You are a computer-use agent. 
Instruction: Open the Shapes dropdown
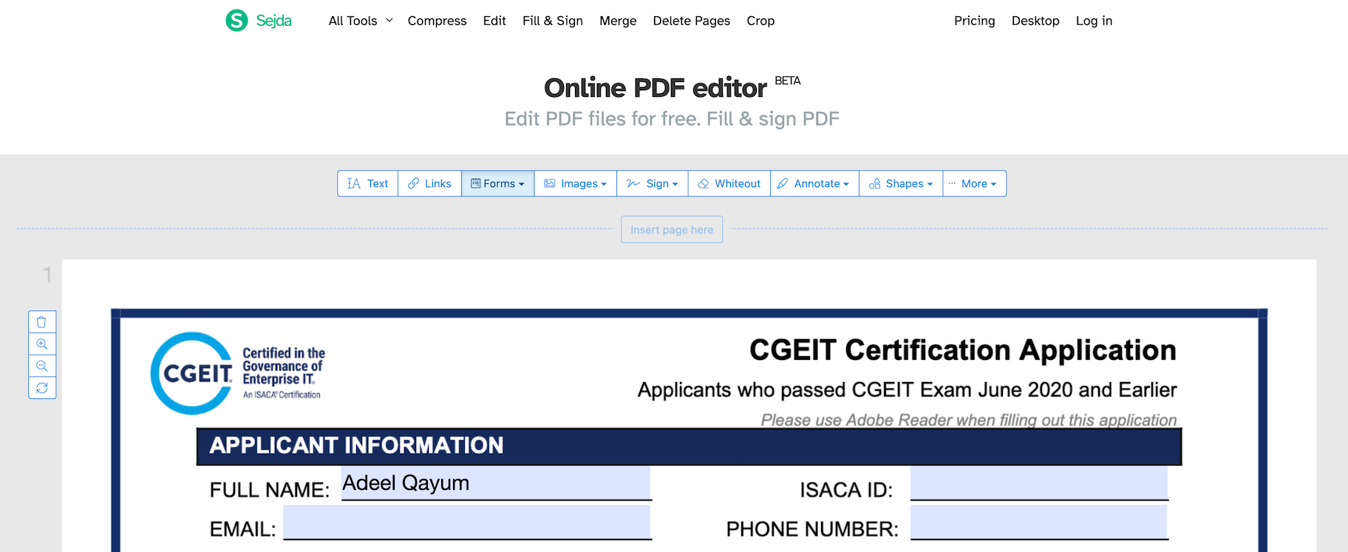pos(901,183)
